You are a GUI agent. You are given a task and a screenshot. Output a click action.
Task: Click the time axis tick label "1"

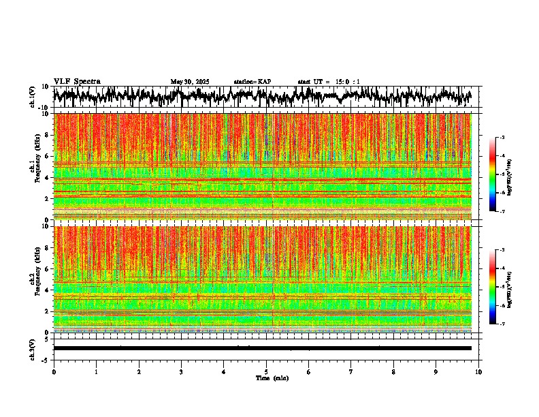point(96,372)
